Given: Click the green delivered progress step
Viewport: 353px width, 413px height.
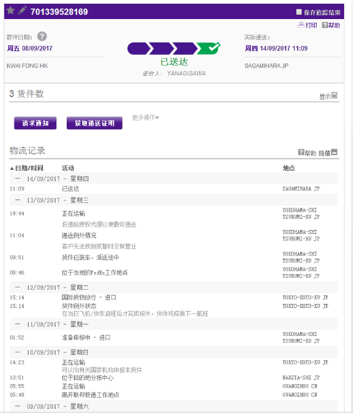Looking at the screenshot, I should click(x=209, y=48).
